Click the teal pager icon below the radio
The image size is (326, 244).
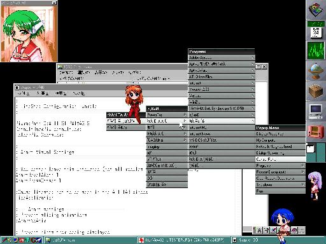[316, 152]
